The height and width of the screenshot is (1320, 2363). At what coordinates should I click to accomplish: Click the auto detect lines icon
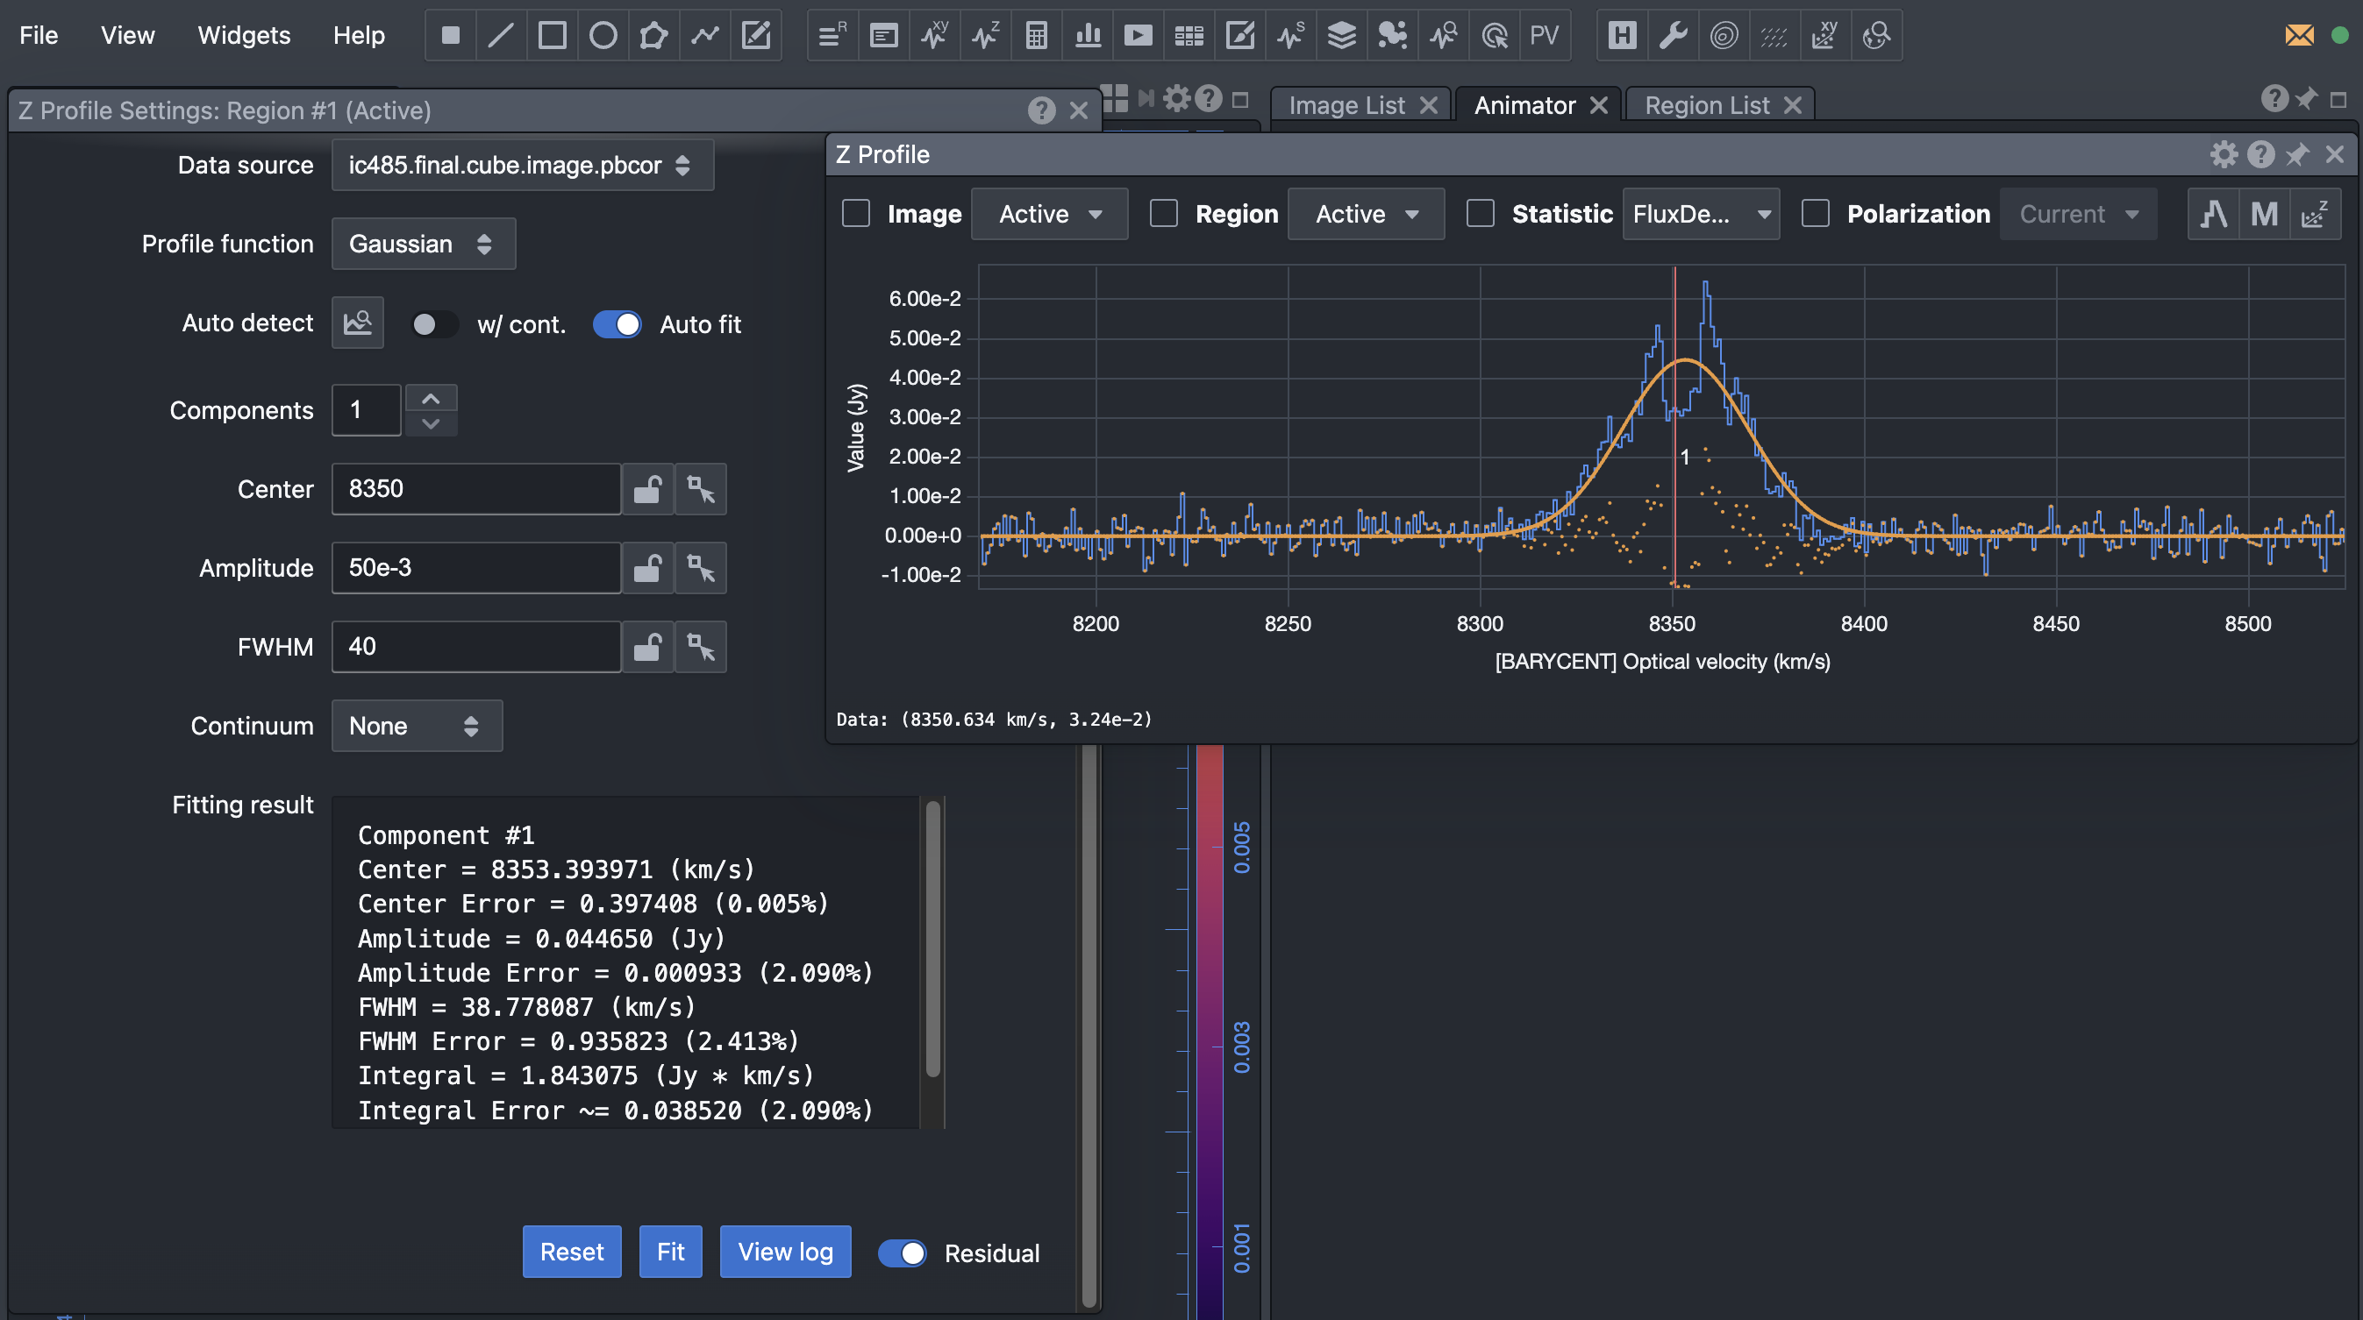(358, 323)
